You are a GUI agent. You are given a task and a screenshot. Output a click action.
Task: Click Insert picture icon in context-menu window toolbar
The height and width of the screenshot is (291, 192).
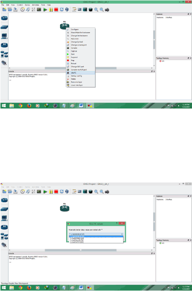point(80,9)
